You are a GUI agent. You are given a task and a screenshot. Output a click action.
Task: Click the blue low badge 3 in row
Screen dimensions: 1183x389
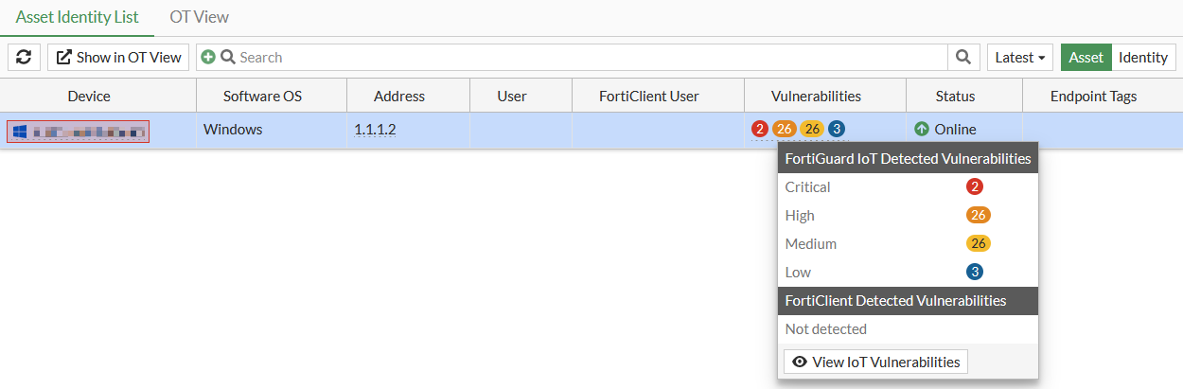click(837, 129)
